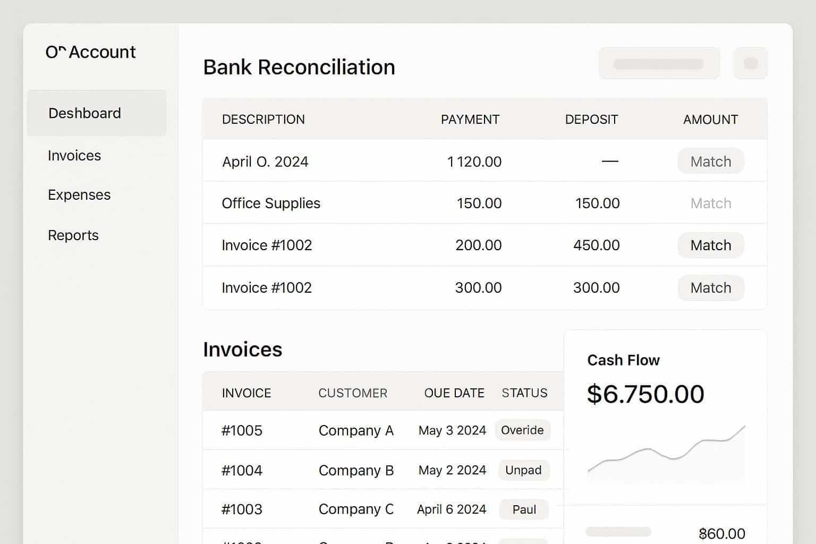Click the small square button beside the header bar

(x=750, y=64)
